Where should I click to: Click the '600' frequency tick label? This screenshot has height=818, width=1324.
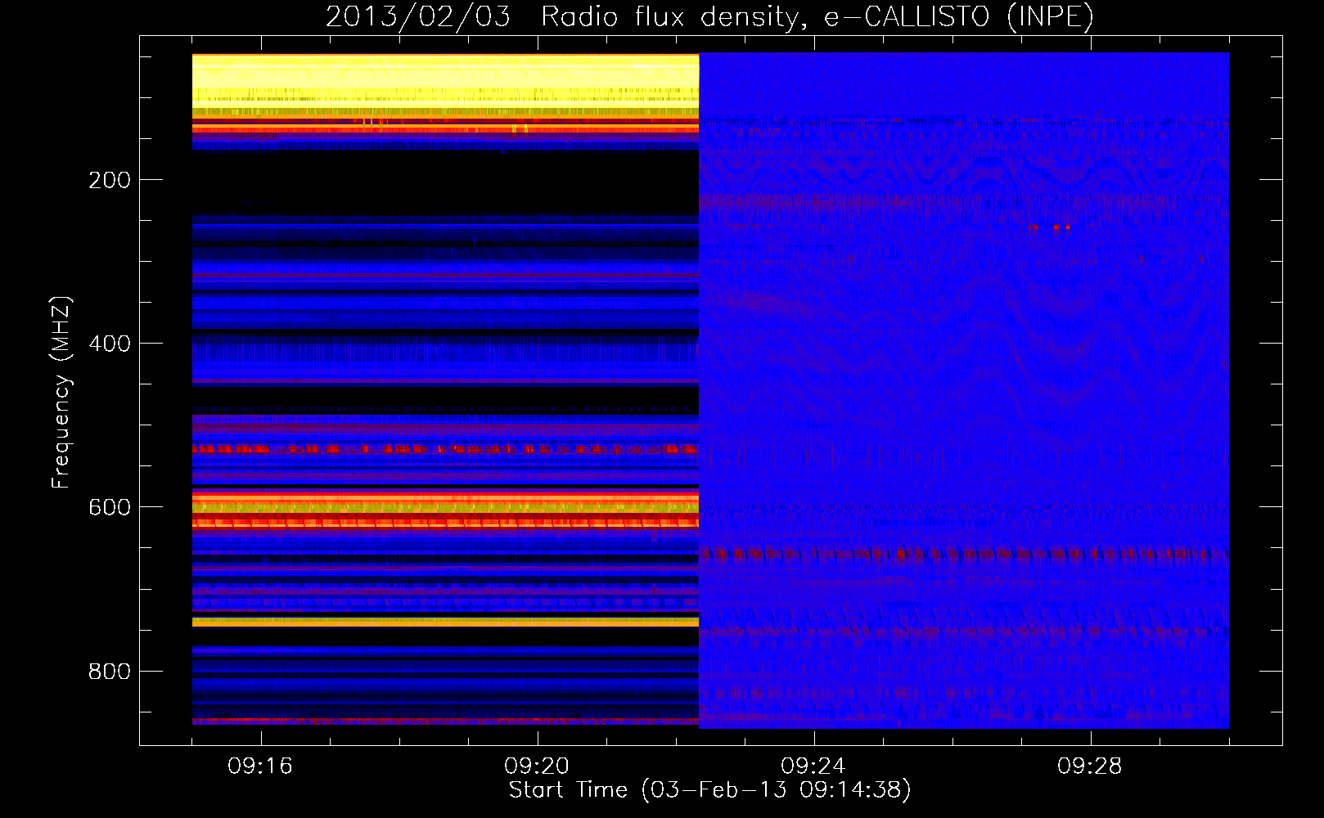click(110, 507)
